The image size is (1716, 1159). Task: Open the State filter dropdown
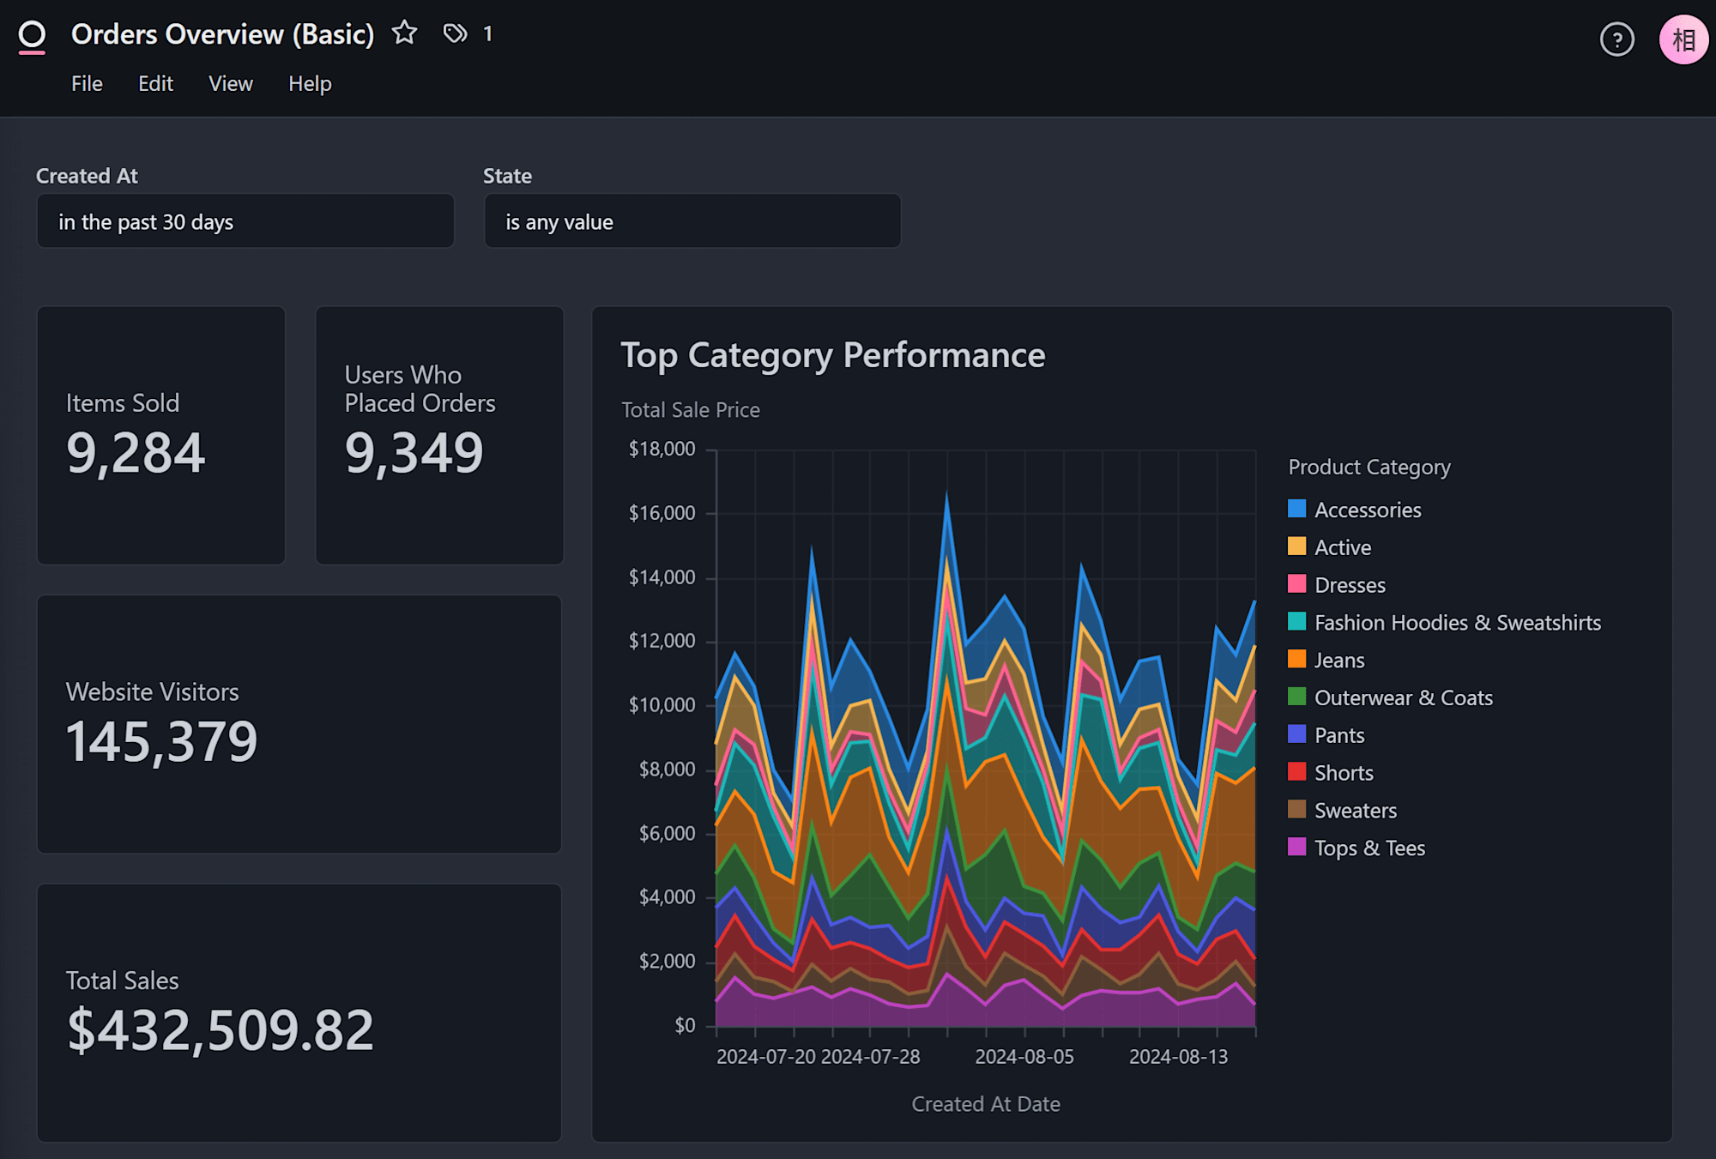(x=692, y=221)
